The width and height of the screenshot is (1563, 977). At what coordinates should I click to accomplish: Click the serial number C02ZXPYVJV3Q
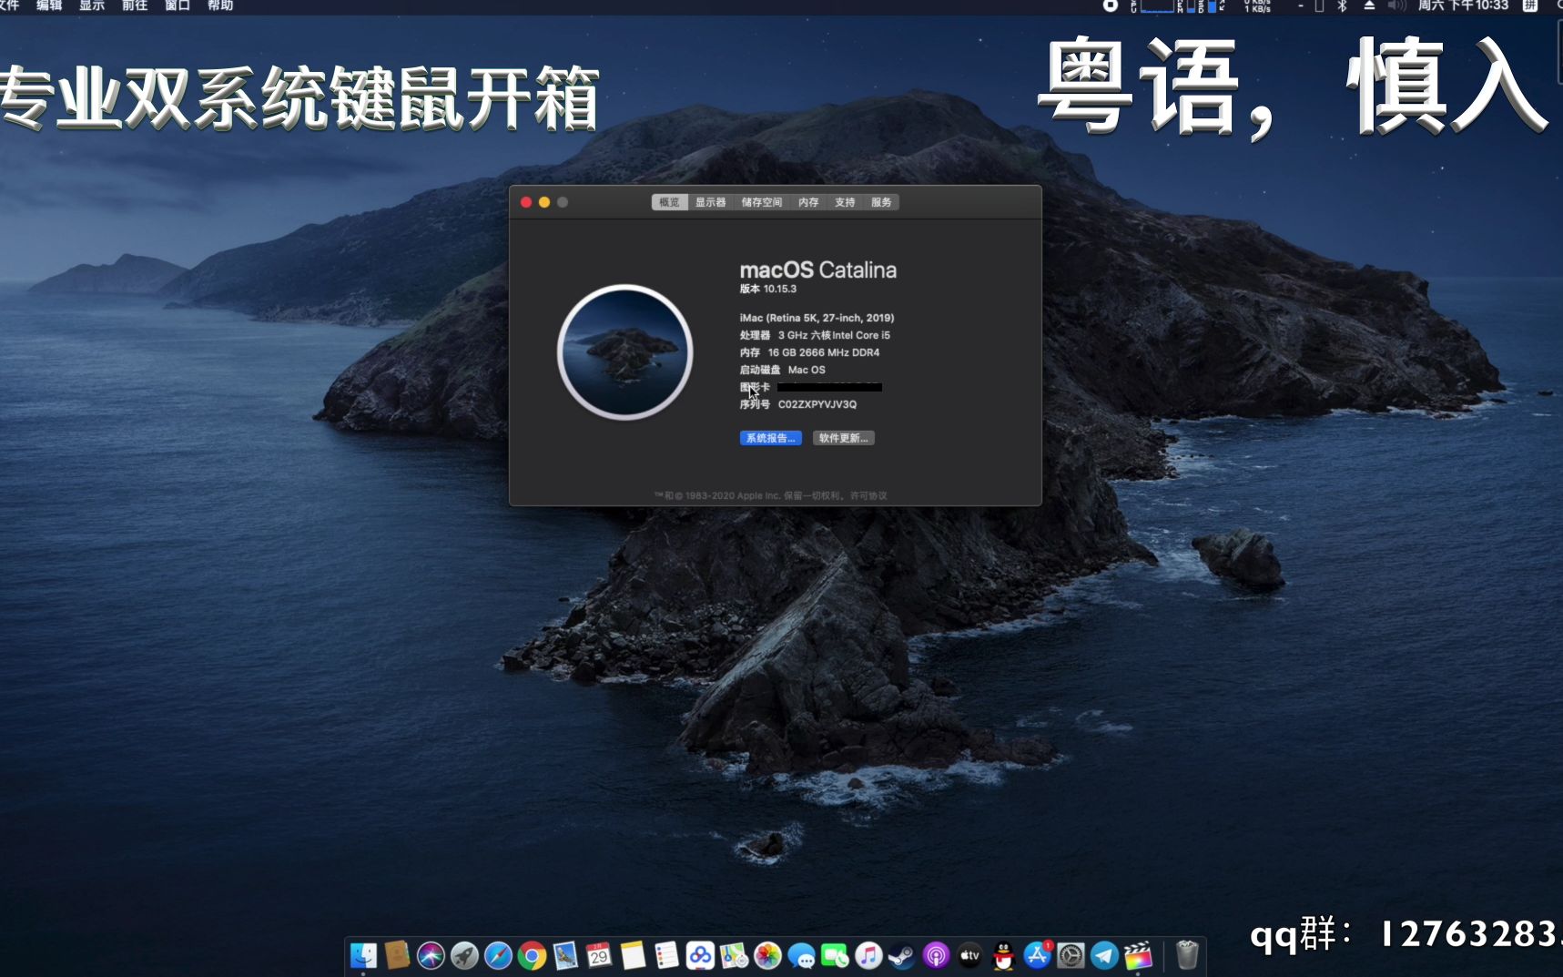[817, 404]
